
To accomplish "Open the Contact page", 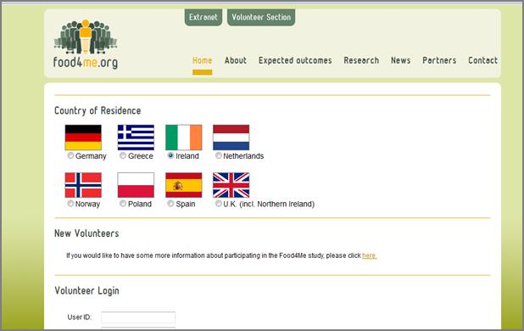I will (483, 60).
